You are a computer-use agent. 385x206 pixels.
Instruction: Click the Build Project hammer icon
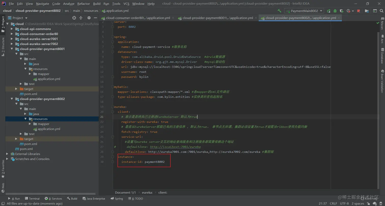[x=279, y=11]
